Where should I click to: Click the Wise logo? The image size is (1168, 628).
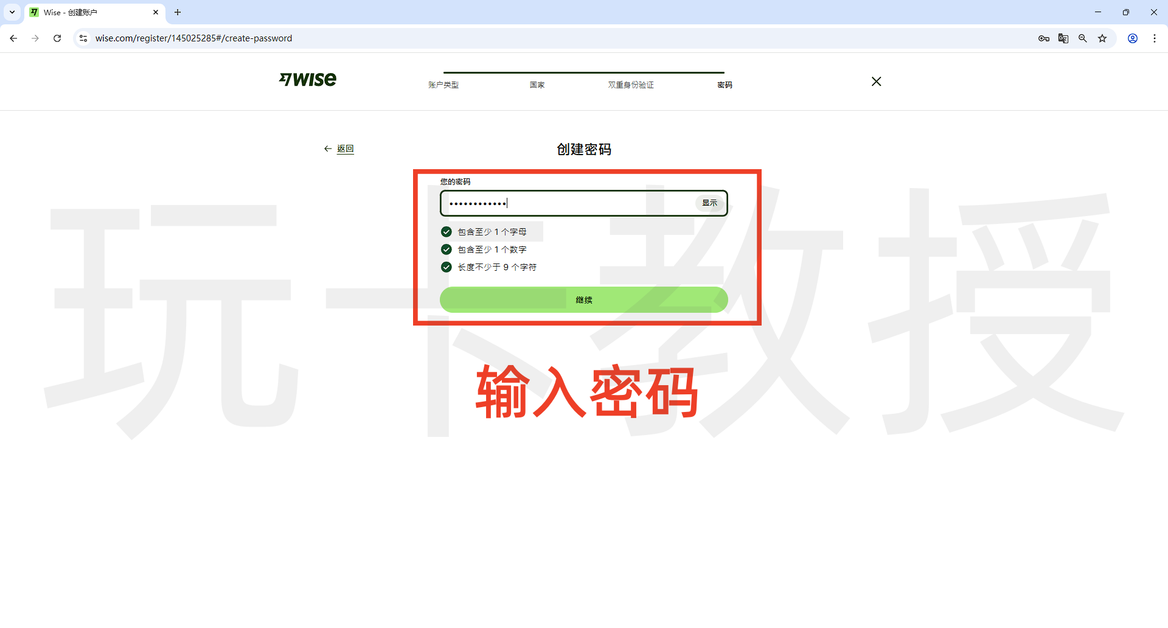[308, 80]
